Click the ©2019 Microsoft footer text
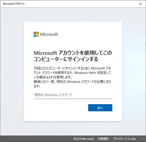This screenshot has width=146, height=142. 83,139
